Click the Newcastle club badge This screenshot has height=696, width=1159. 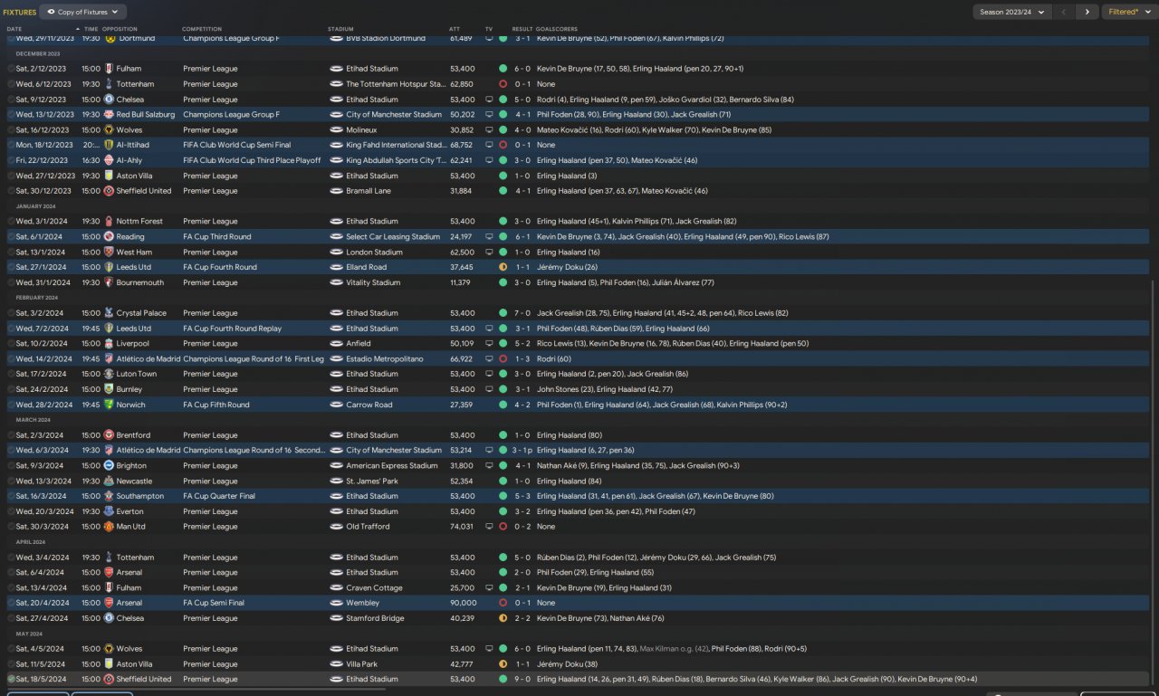click(110, 481)
